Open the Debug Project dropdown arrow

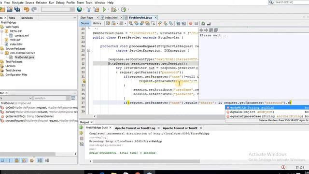pos(118,9)
